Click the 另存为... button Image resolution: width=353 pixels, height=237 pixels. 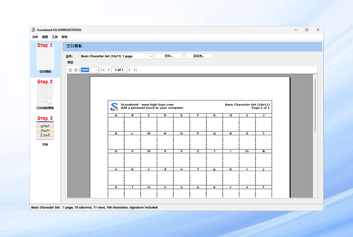click(199, 56)
